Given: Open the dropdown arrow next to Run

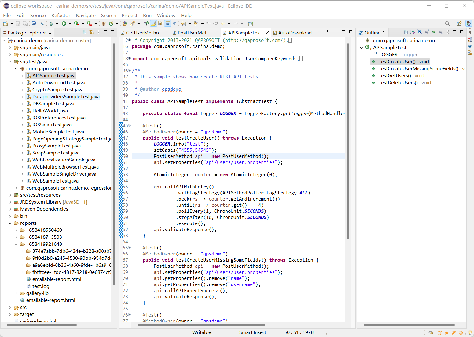Looking at the screenshot, I should 70,24.
